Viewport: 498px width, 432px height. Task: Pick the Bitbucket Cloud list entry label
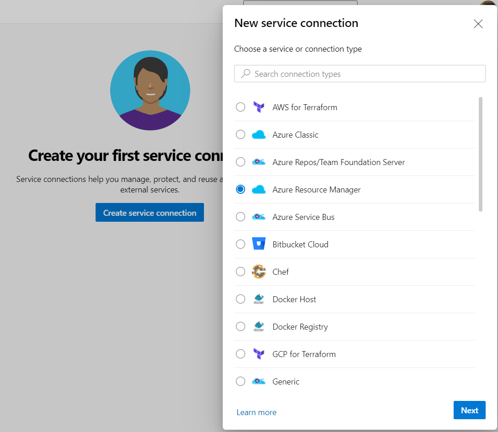pos(300,245)
